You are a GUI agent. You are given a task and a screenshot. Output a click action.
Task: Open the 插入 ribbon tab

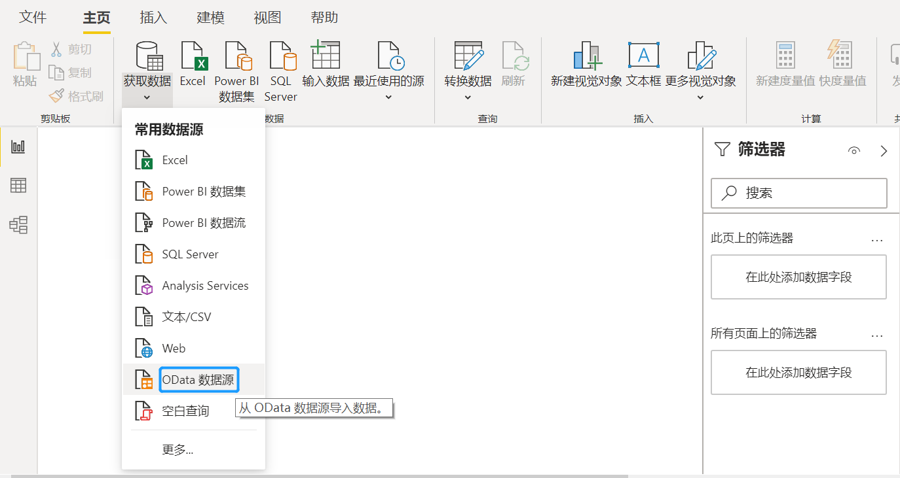153,18
